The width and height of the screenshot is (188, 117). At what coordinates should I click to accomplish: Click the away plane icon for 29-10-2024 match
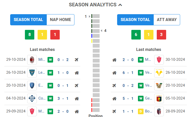(76, 60)
